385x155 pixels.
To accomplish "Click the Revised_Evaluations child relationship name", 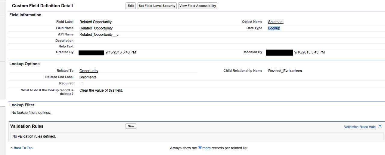I will pyautogui.click(x=285, y=71).
